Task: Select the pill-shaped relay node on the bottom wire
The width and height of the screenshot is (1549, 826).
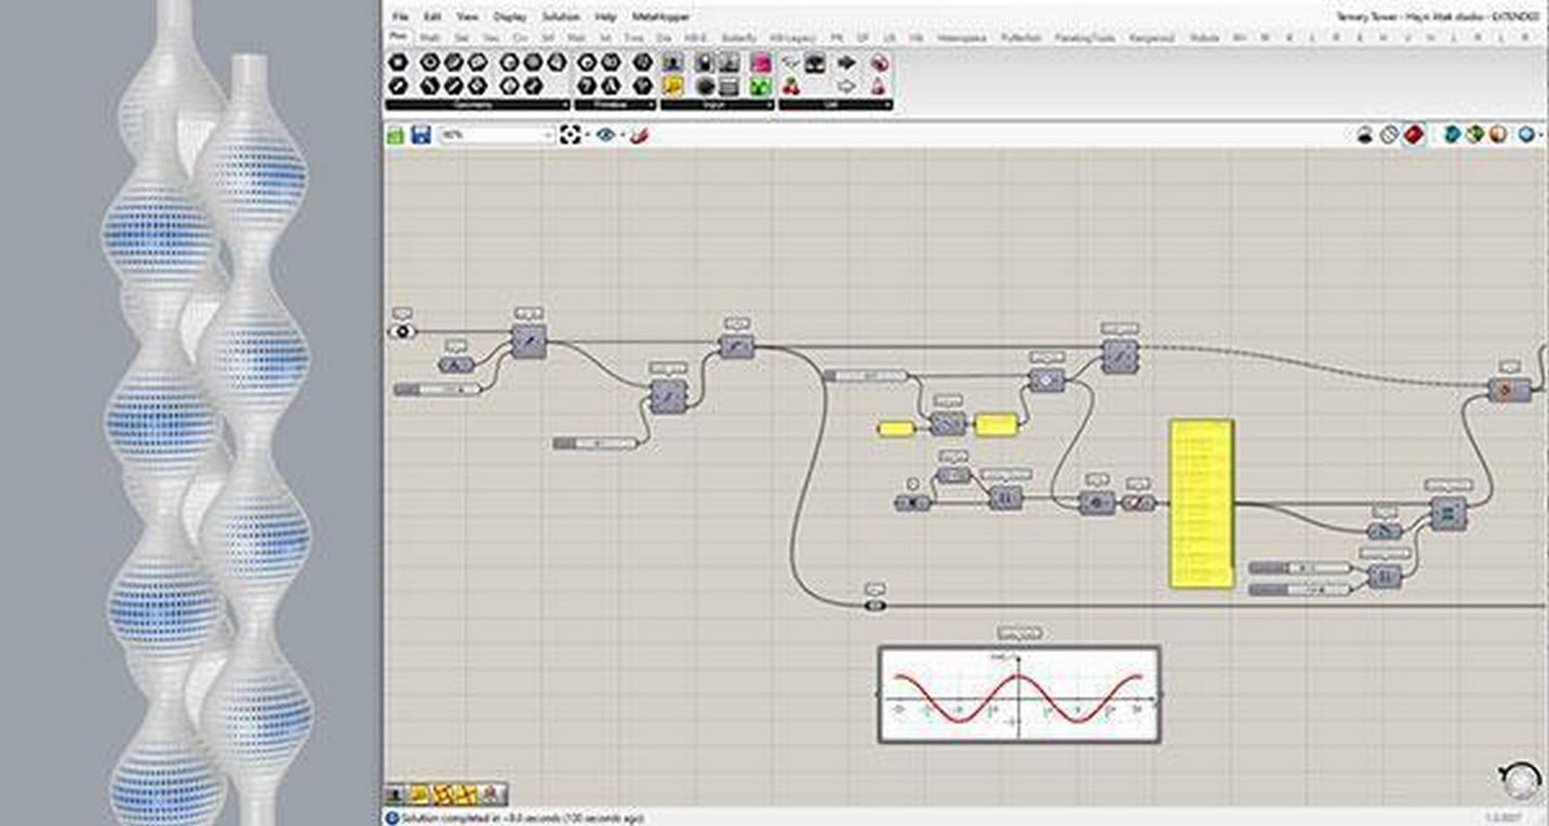Action: pos(875,605)
